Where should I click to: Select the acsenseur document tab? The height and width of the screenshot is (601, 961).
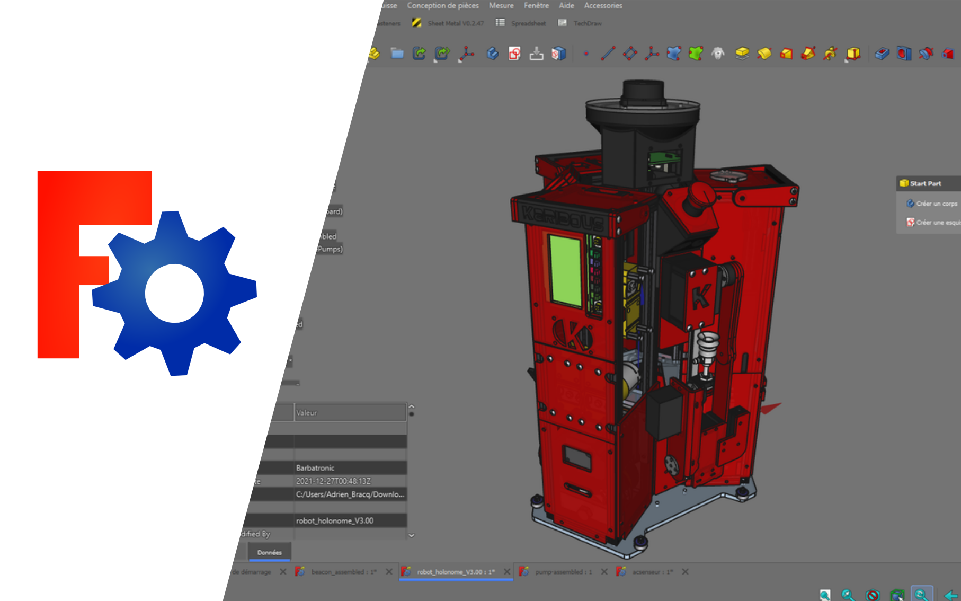tap(652, 572)
